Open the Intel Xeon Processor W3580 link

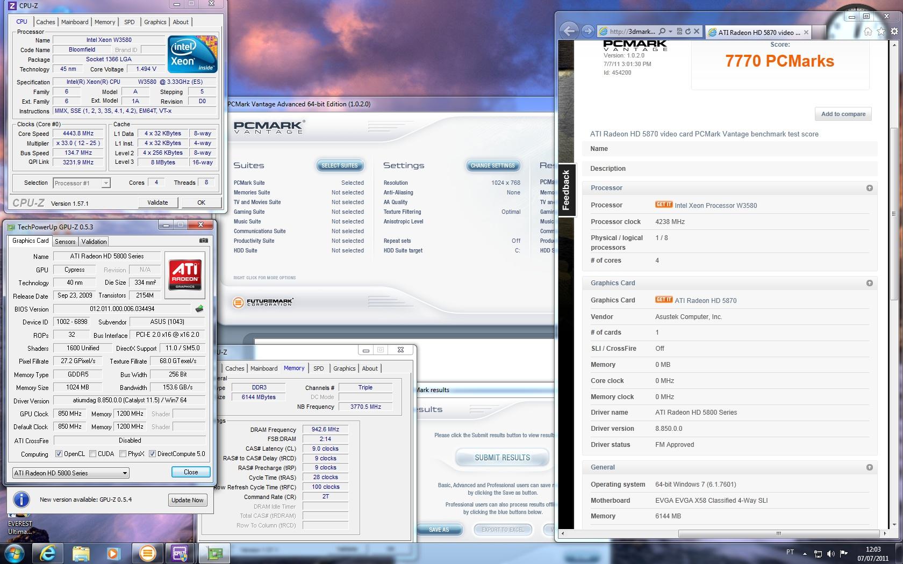pyautogui.click(x=715, y=205)
